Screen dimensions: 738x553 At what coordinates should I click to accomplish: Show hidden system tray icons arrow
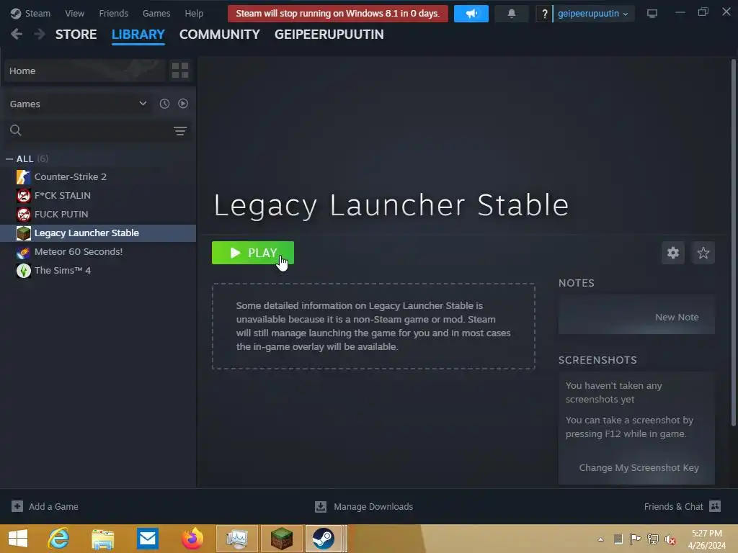600,539
